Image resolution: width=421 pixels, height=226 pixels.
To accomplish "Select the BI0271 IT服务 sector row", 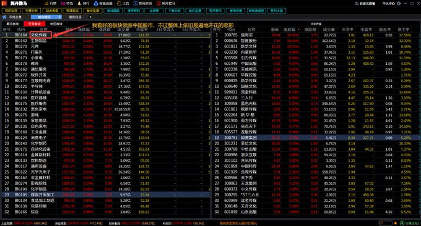I will [106, 52].
